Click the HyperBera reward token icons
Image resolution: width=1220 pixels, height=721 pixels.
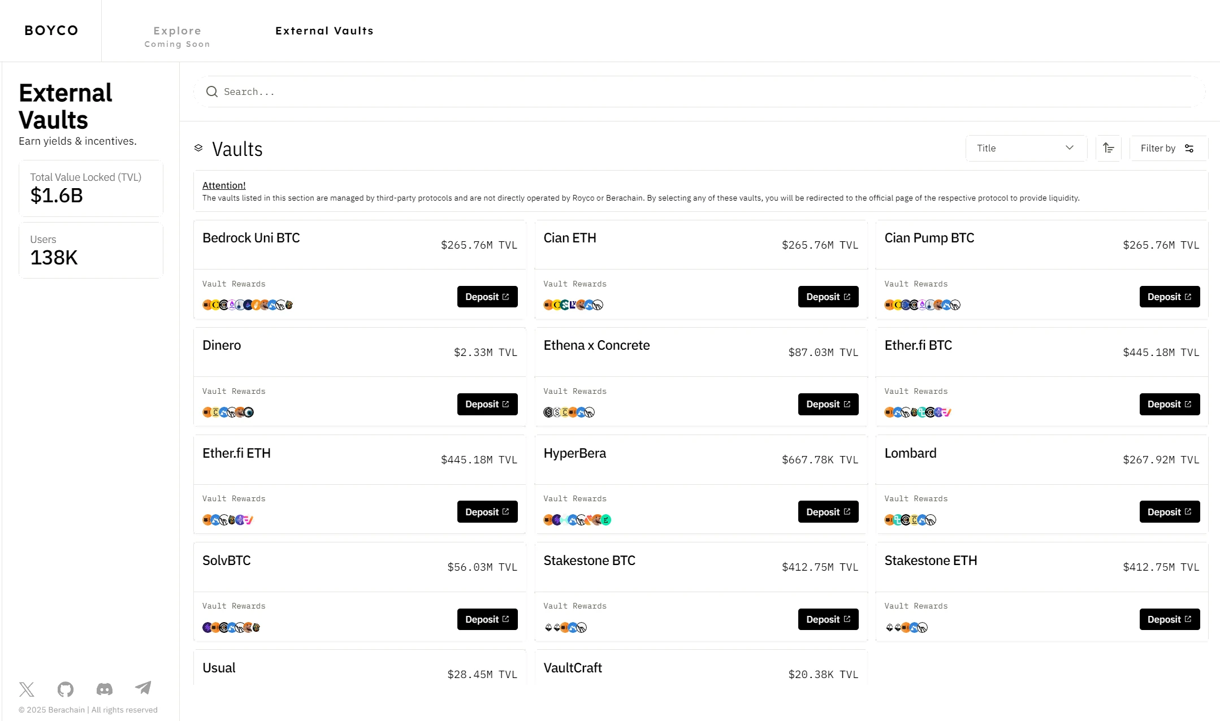(577, 520)
